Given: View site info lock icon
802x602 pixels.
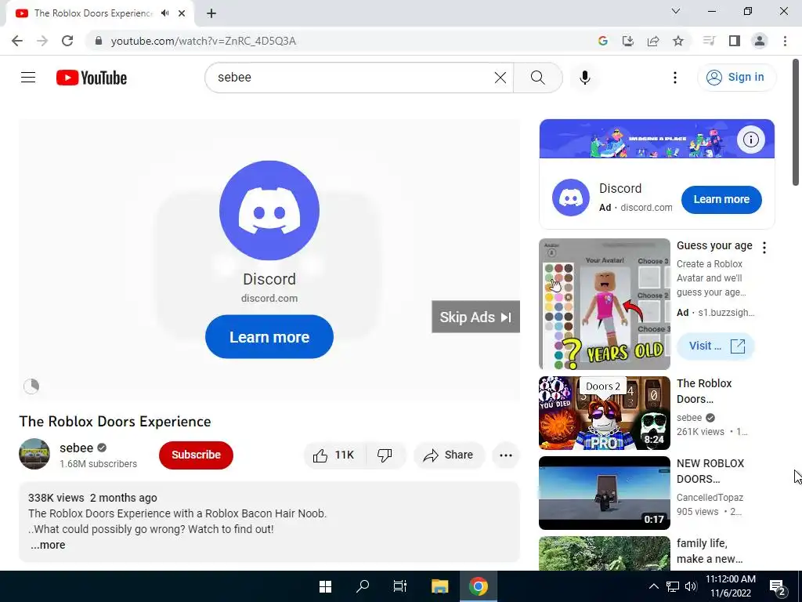Looking at the screenshot, I should click(99, 41).
